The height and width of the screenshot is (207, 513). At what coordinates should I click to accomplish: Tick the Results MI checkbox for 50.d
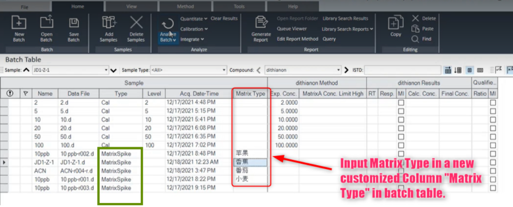(x=401, y=136)
